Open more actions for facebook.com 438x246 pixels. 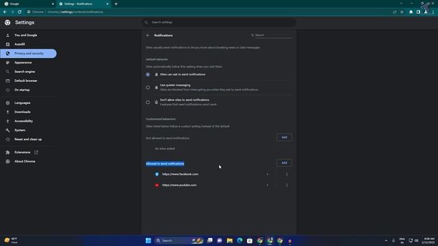287,174
